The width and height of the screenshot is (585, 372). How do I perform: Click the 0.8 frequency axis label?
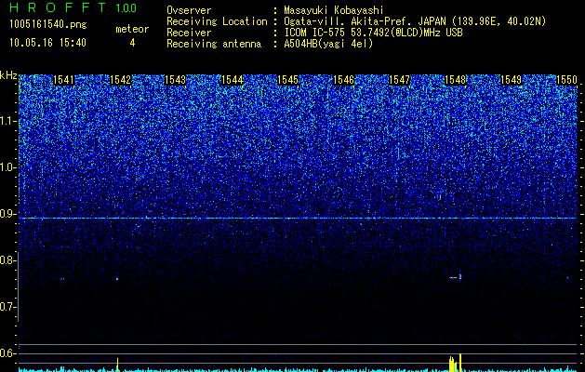pos(7,260)
